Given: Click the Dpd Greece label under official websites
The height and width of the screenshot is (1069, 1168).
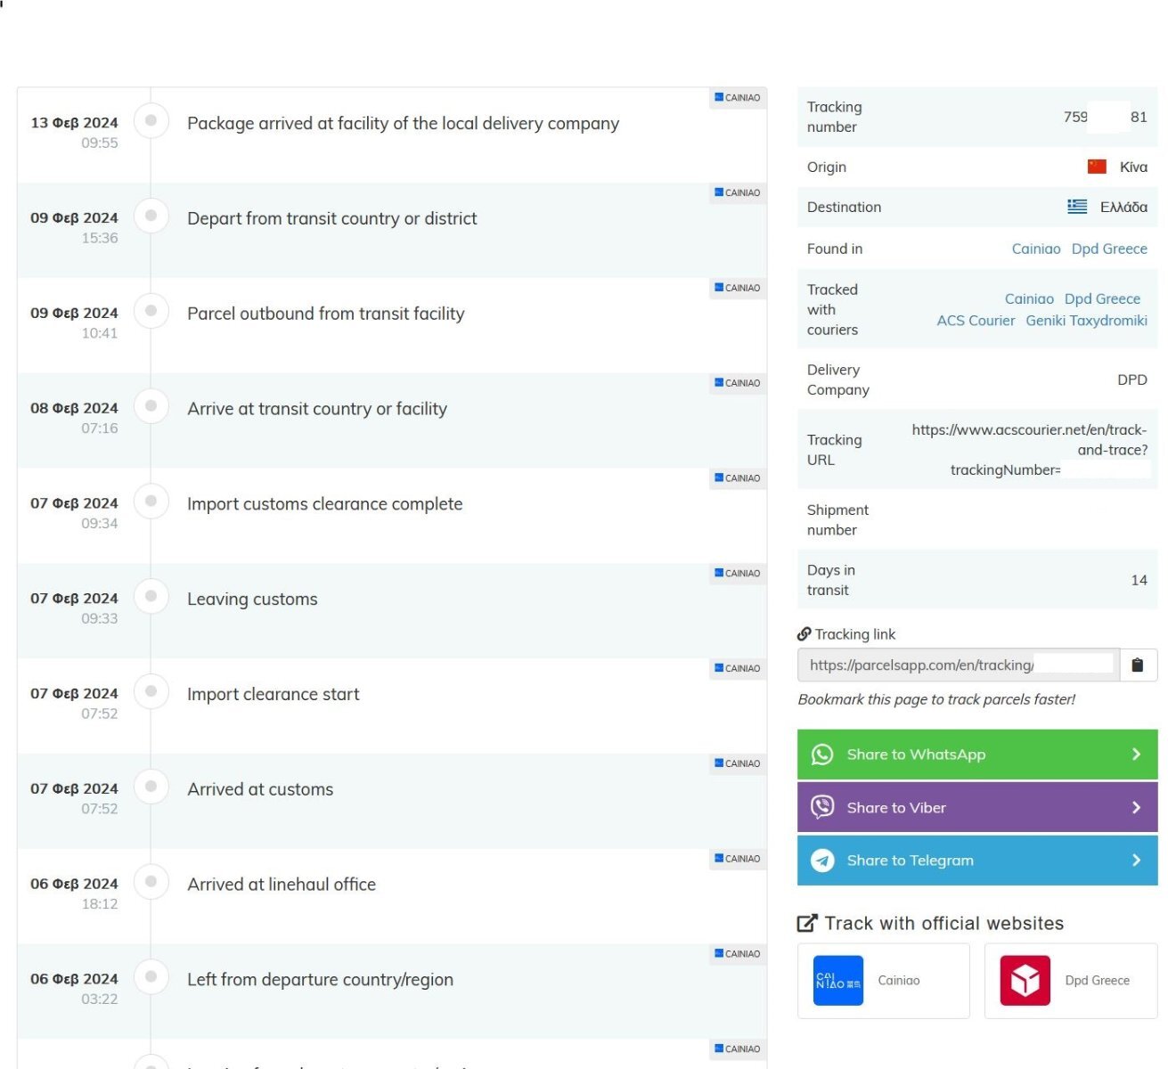Looking at the screenshot, I should (x=1097, y=981).
